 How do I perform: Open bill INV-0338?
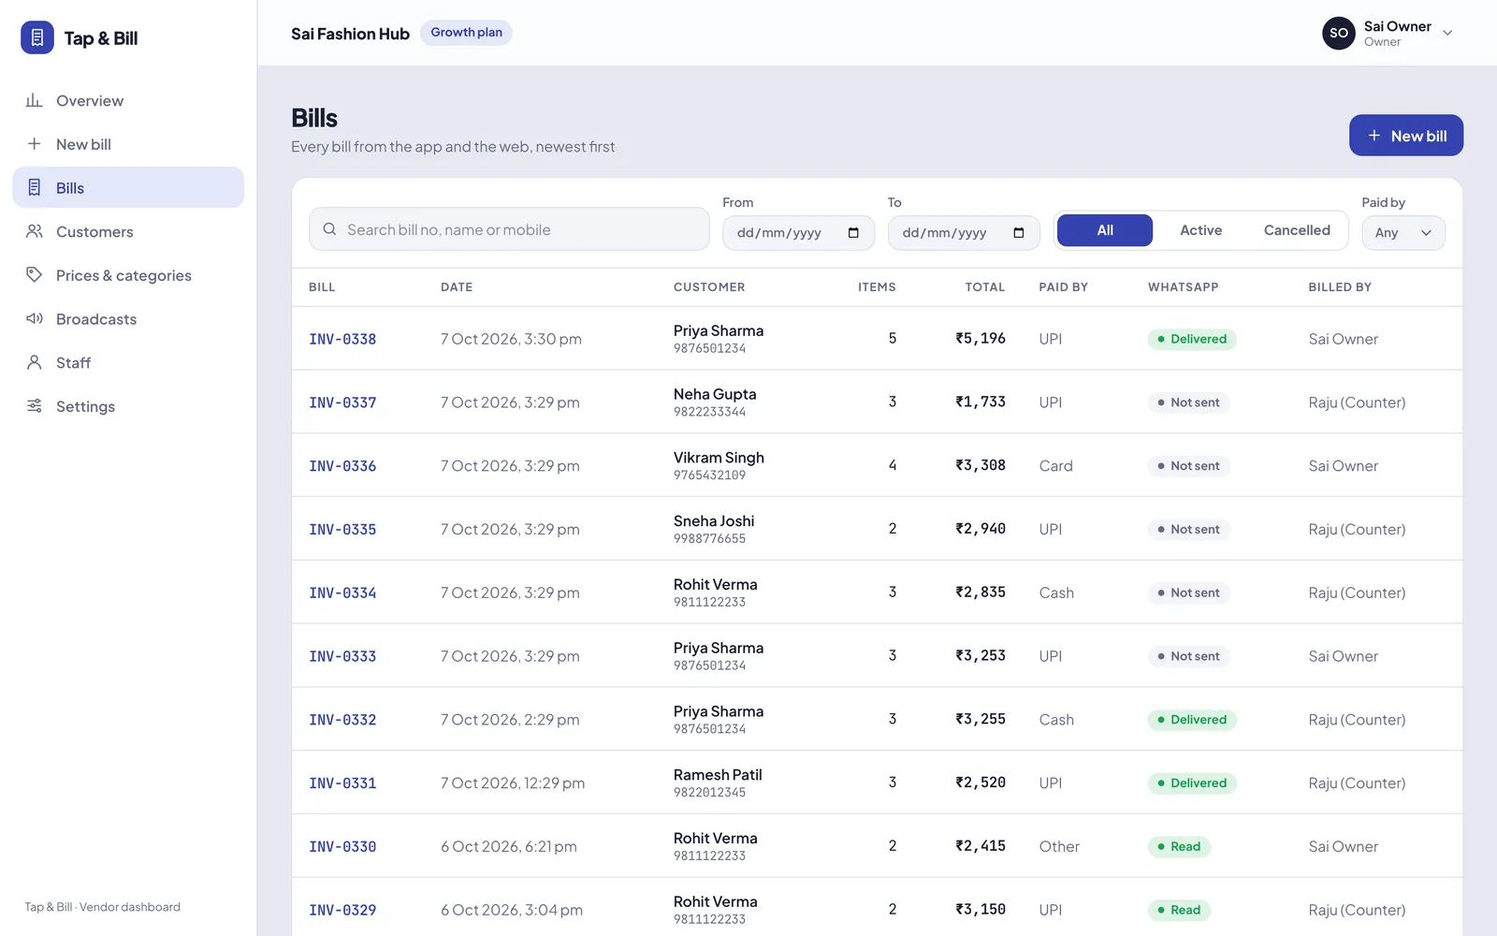(342, 339)
